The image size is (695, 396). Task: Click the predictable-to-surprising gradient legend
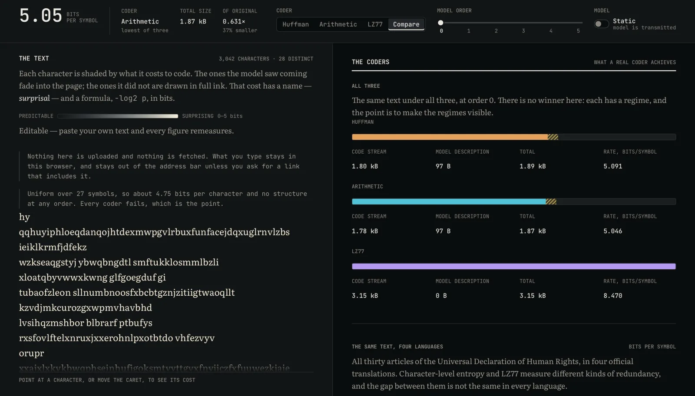click(x=118, y=116)
